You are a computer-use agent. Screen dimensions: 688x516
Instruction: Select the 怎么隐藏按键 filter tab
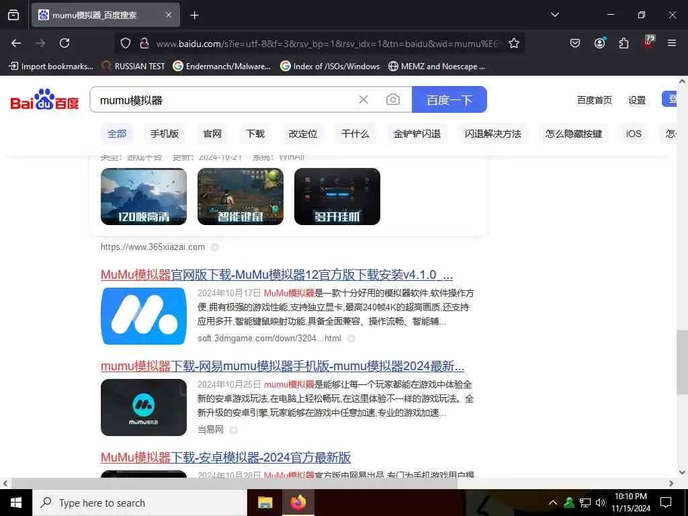[574, 134]
